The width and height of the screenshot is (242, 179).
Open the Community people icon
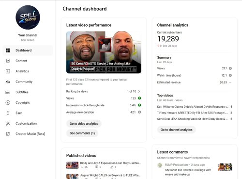coord(8,82)
